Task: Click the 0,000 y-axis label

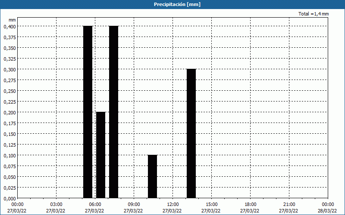Action: [9, 199]
